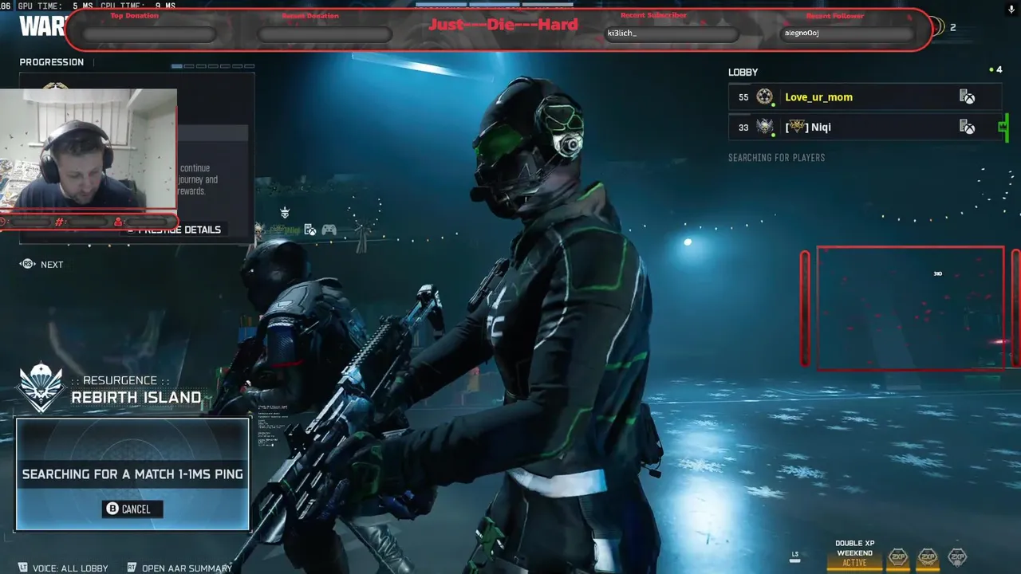Click the icon beside Open AAR Summary
Viewport: 1021px width, 574px height.
point(132,568)
